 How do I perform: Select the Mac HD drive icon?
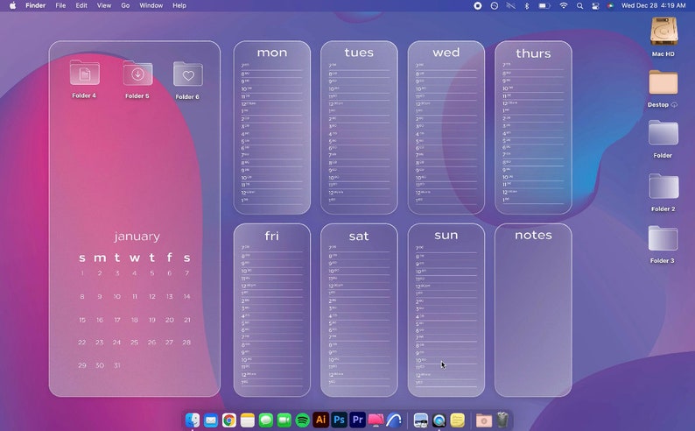click(663, 32)
